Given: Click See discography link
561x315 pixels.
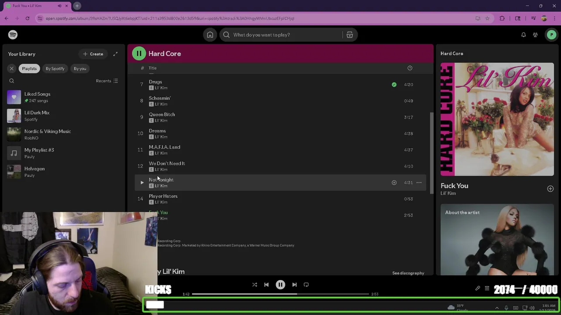Looking at the screenshot, I should (x=408, y=273).
